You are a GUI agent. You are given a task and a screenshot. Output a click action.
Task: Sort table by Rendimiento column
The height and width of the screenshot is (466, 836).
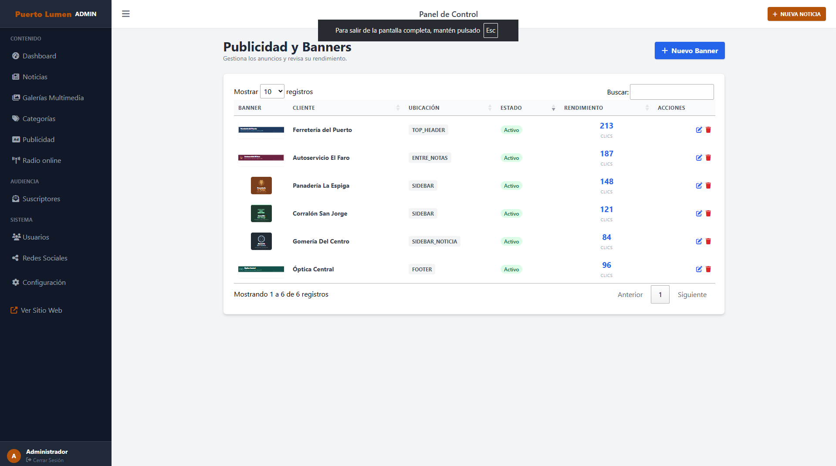coord(606,108)
